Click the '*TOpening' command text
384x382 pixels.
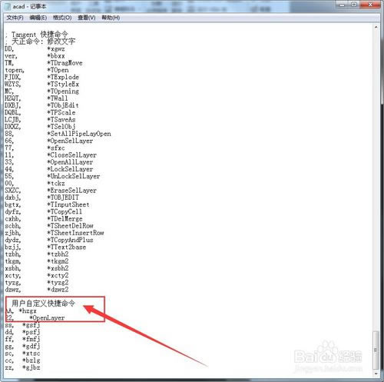click(x=63, y=91)
